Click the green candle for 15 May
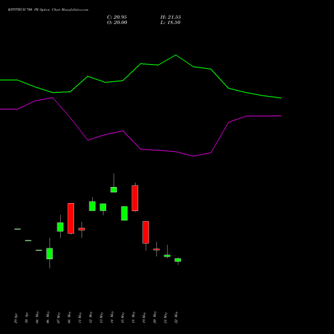Viewport: 334px width, 334px height. (124, 213)
